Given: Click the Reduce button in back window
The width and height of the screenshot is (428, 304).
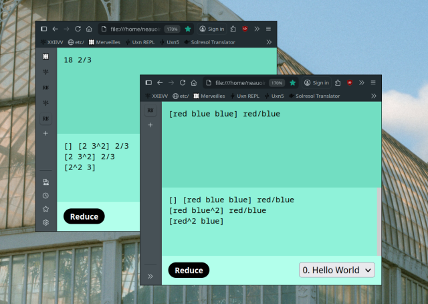Looking at the screenshot, I should [x=84, y=216].
